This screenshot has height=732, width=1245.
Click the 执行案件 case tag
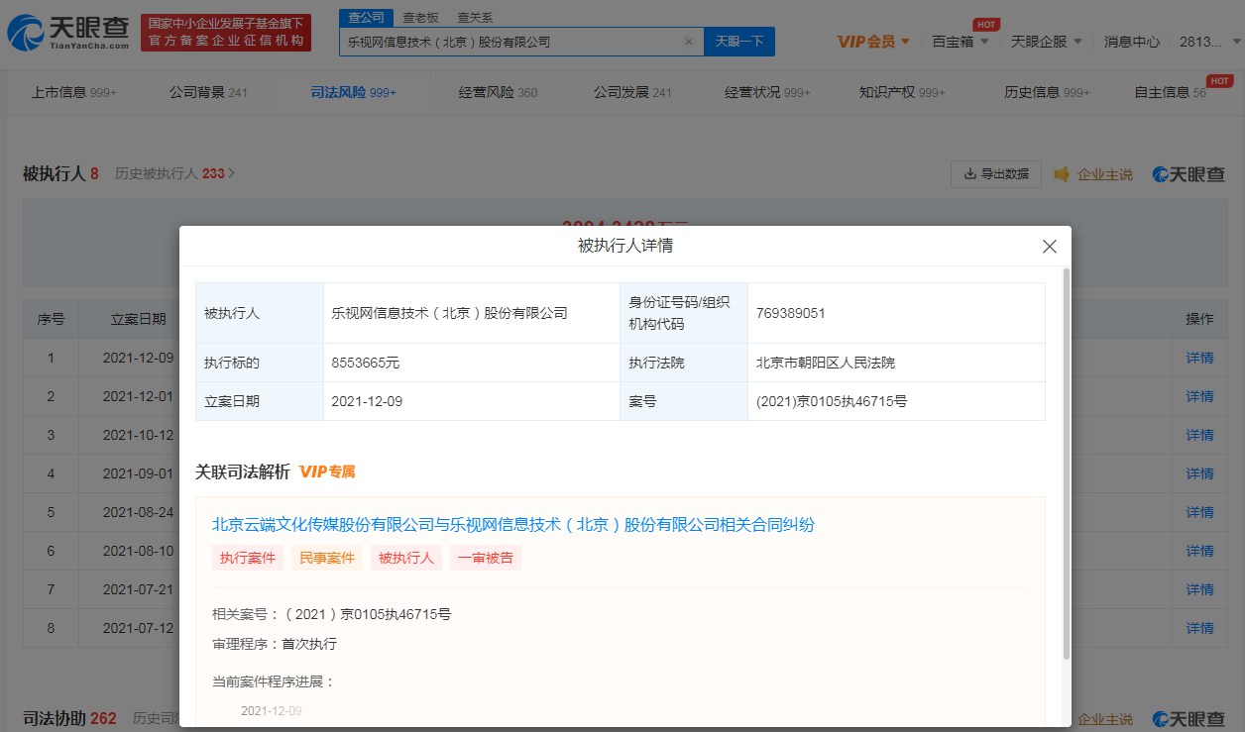click(x=247, y=558)
